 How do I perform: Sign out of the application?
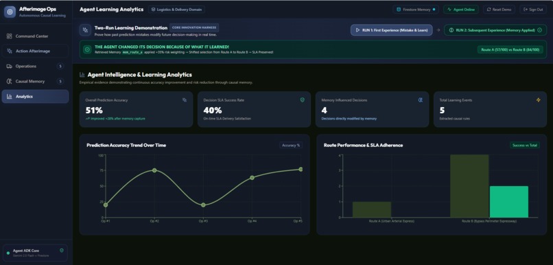click(533, 10)
